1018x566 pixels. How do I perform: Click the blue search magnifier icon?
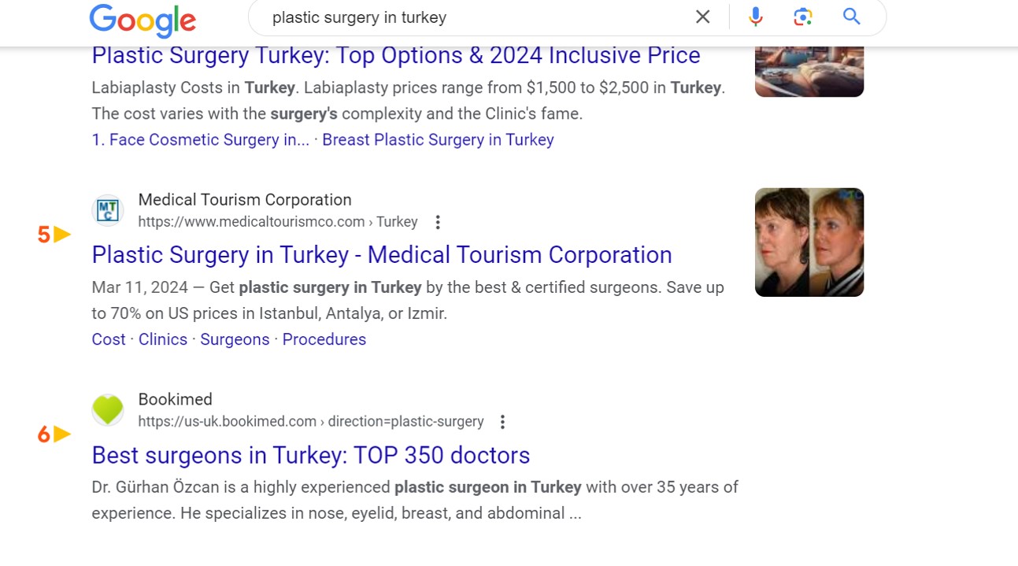[x=851, y=16]
